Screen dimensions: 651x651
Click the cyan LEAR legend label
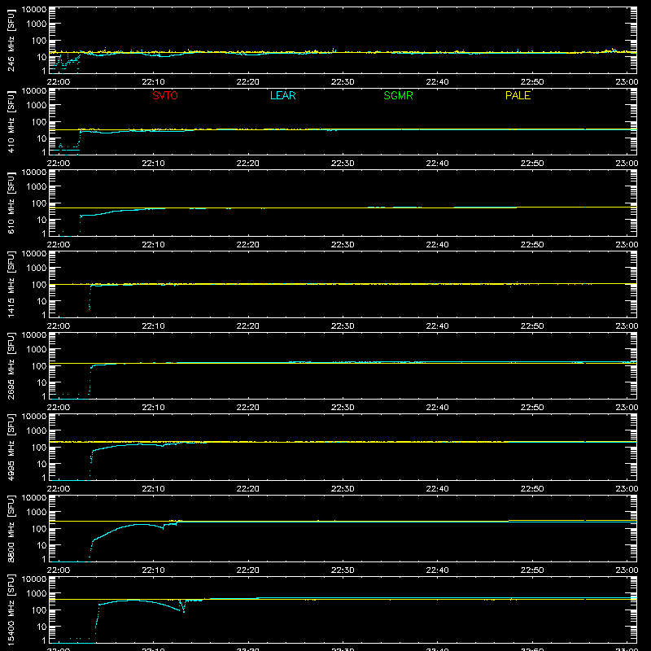(x=282, y=95)
